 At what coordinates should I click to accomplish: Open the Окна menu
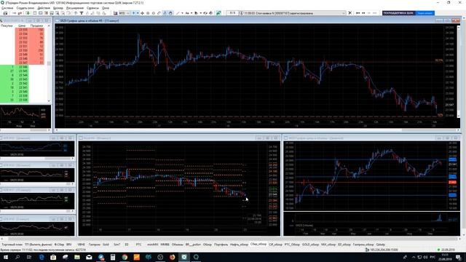point(105,8)
